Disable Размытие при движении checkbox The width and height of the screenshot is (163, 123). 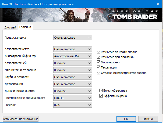tap(98, 57)
